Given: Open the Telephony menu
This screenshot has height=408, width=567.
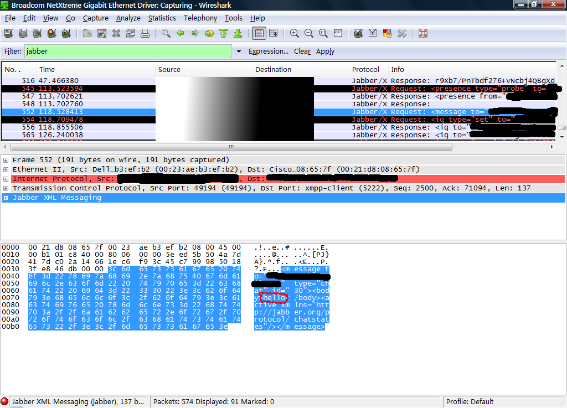Looking at the screenshot, I should 200,18.
